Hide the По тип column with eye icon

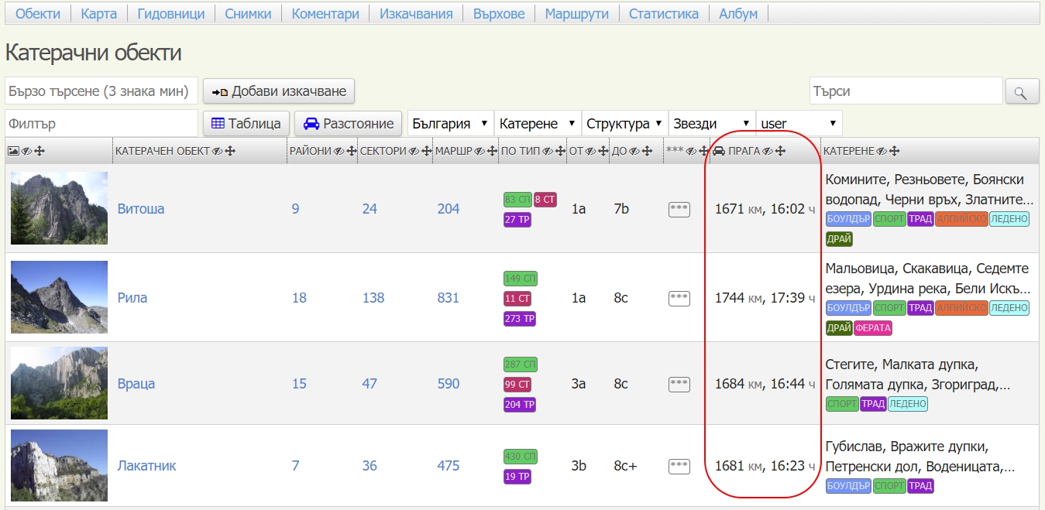coord(548,152)
